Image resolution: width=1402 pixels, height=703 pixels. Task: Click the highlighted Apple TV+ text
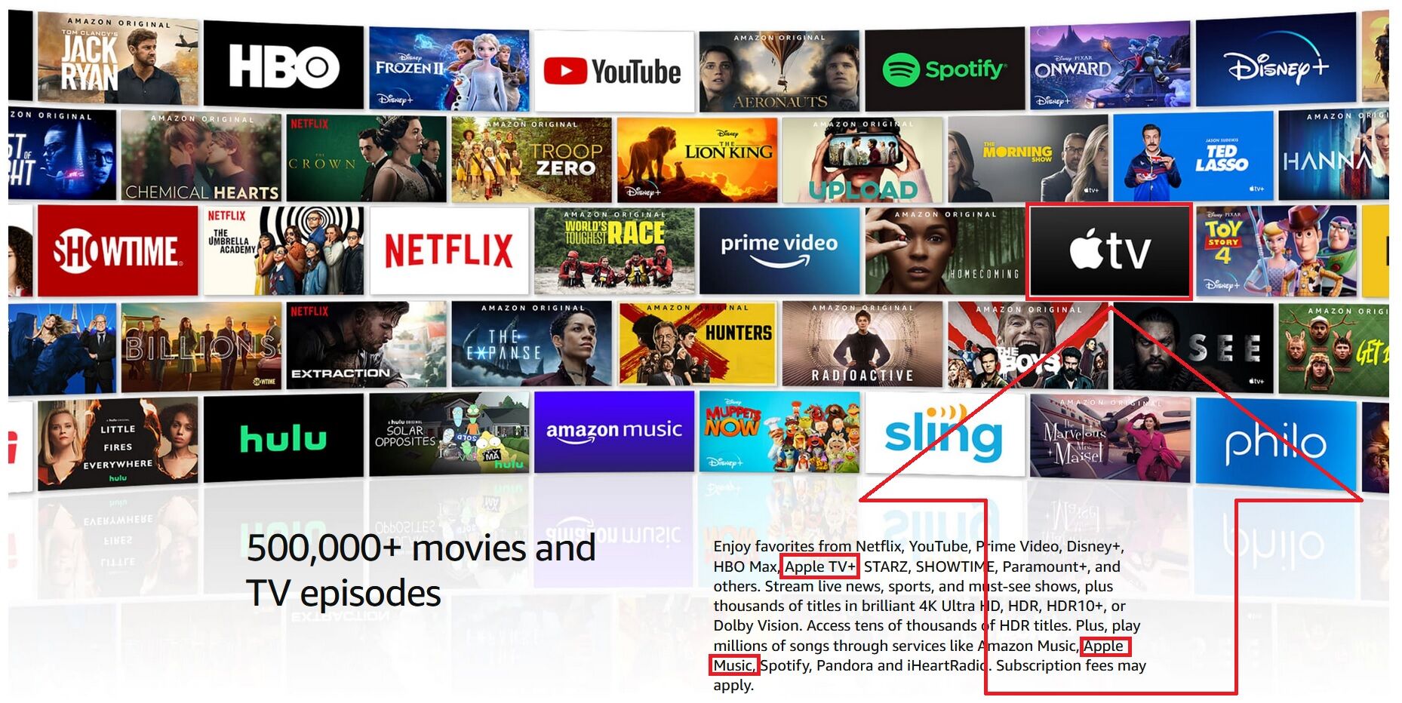coord(819,566)
